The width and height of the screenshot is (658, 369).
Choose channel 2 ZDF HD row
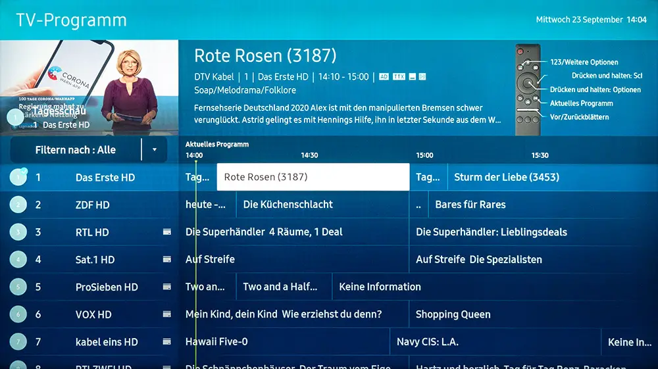(x=89, y=205)
